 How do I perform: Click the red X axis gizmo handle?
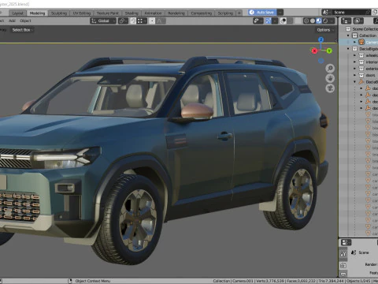314,50
